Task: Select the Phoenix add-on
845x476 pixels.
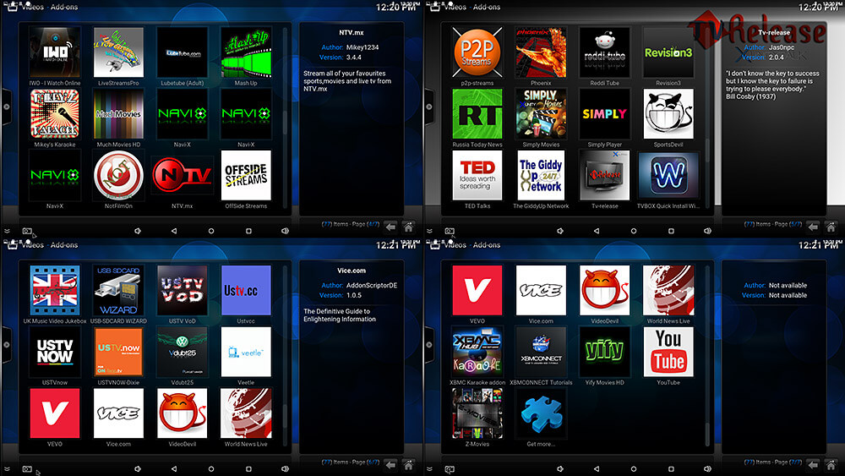Action: 541,52
